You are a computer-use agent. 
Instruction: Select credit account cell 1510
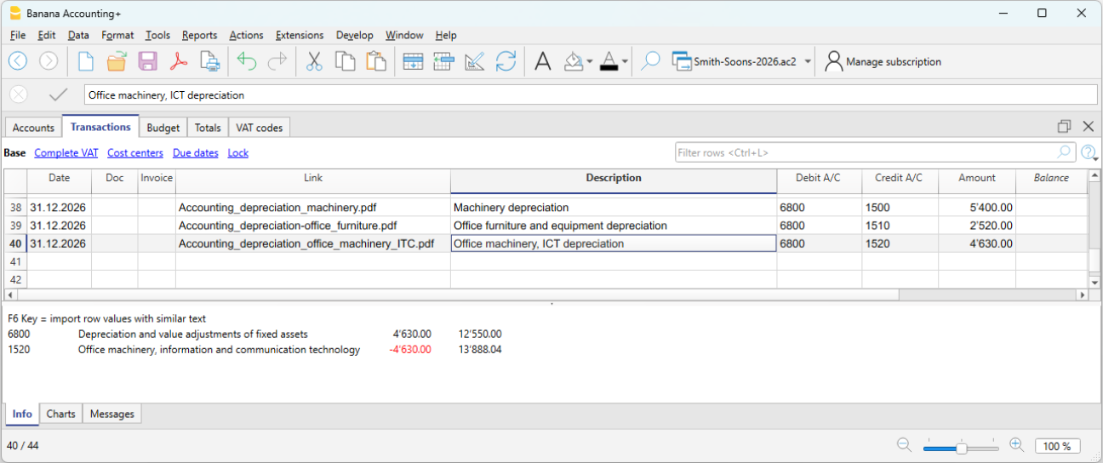(x=900, y=226)
